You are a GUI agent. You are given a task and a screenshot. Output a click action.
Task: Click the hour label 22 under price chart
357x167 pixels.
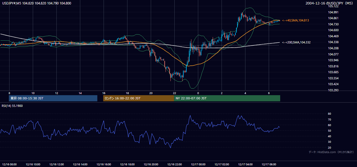(x=174, y=93)
